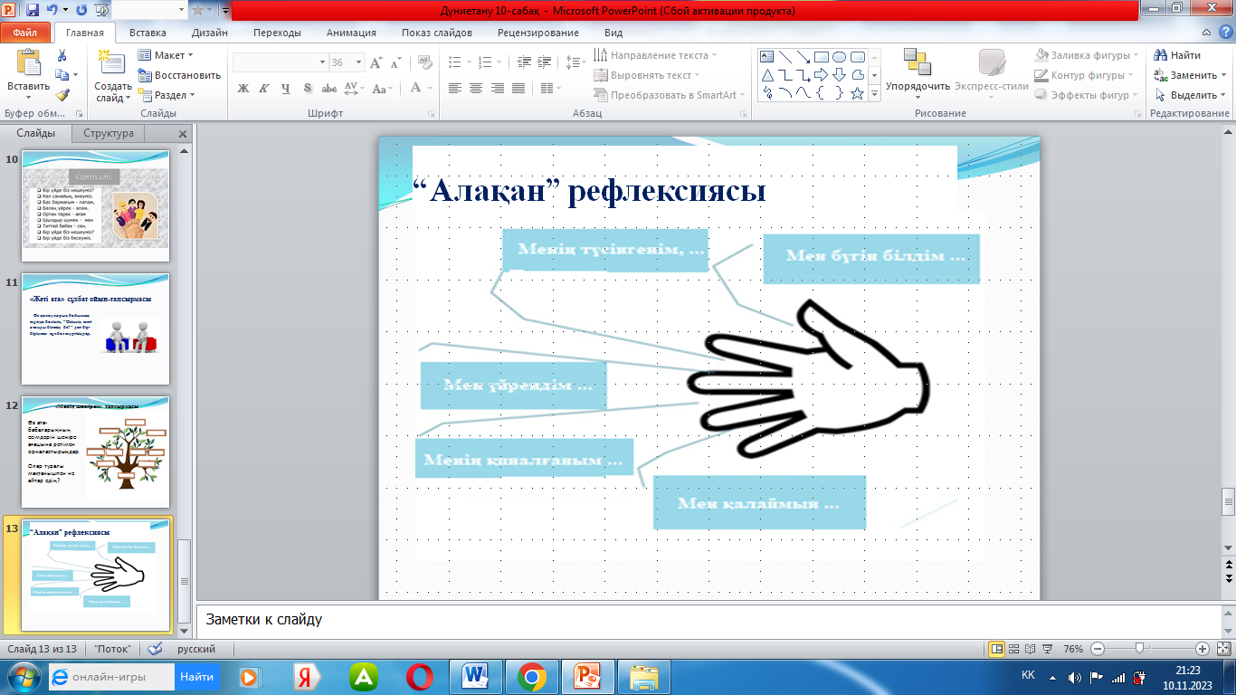The height and width of the screenshot is (695, 1236).
Task: Click the Cut scissors icon
Action: 62,55
